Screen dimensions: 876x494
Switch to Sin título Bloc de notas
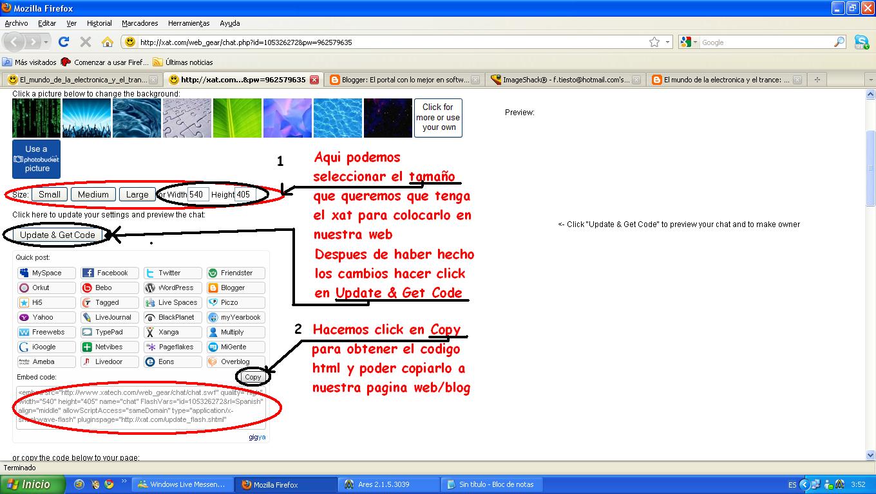[x=492, y=484]
